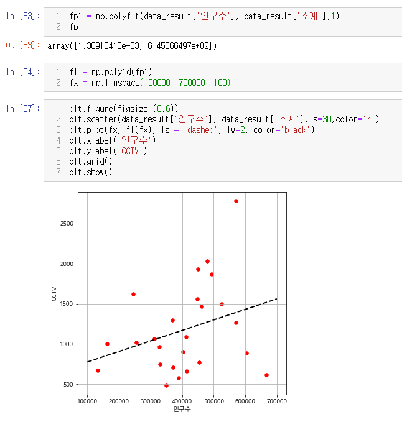
Task: Click the plt.figure line in cell 57
Action: (x=124, y=109)
